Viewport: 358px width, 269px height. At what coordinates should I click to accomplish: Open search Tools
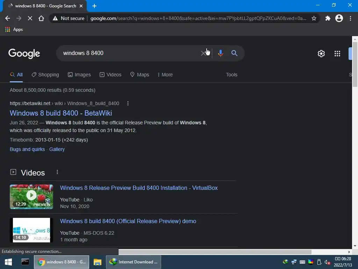click(x=231, y=75)
